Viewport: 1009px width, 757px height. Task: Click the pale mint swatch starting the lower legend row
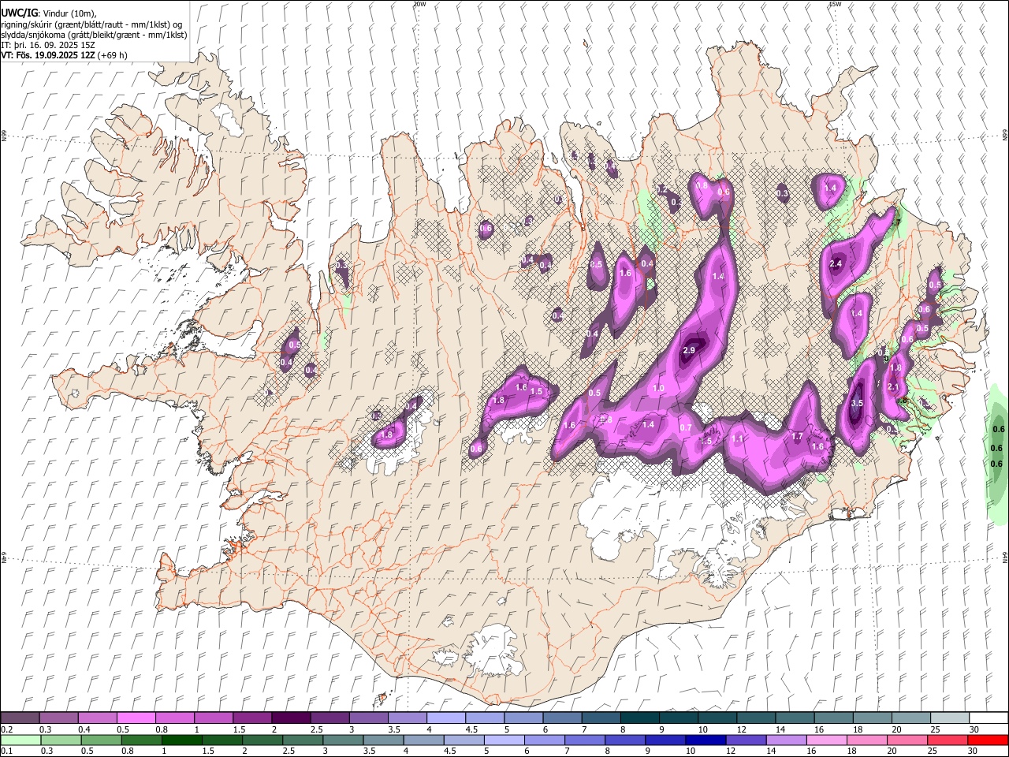[x=21, y=740]
